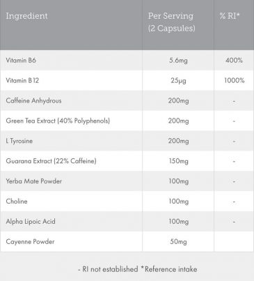
Task: Click the 5.6mg serving value
Action: click(178, 61)
